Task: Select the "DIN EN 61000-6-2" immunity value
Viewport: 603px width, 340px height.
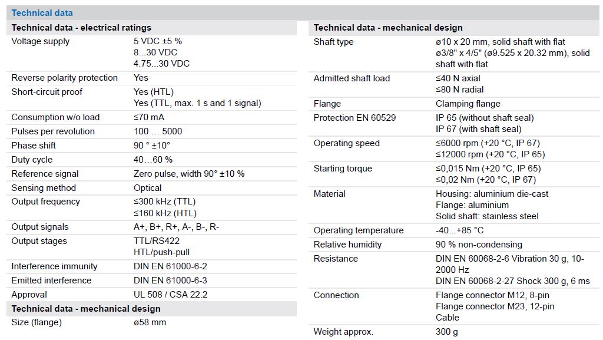Action: (x=170, y=266)
